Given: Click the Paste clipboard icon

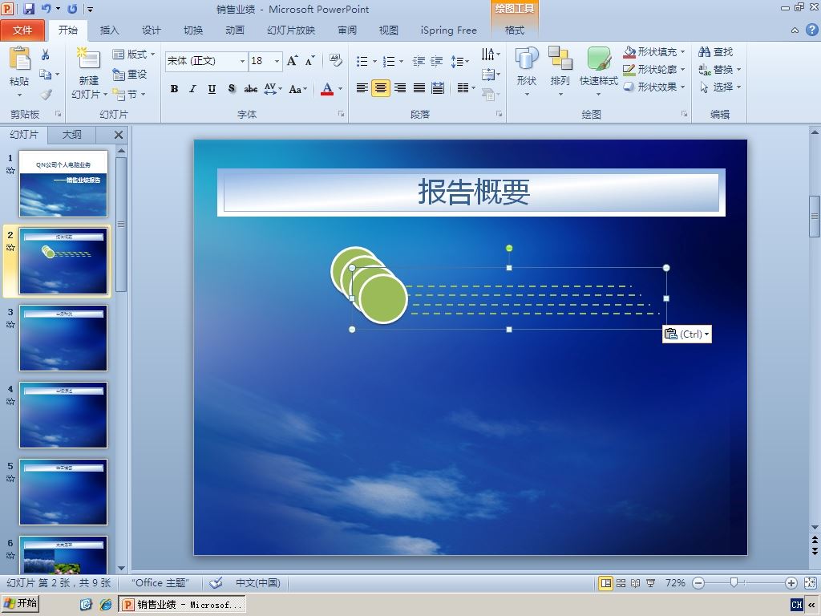Looking at the screenshot, I should (x=19, y=59).
